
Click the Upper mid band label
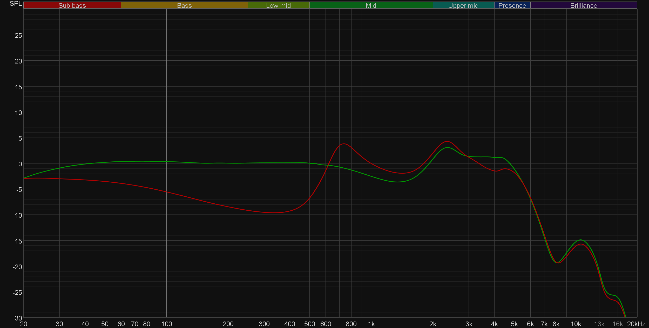pos(463,5)
